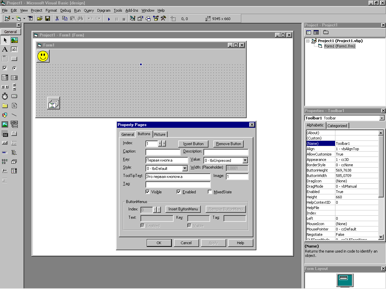Click View Object in Project panel

316,32
